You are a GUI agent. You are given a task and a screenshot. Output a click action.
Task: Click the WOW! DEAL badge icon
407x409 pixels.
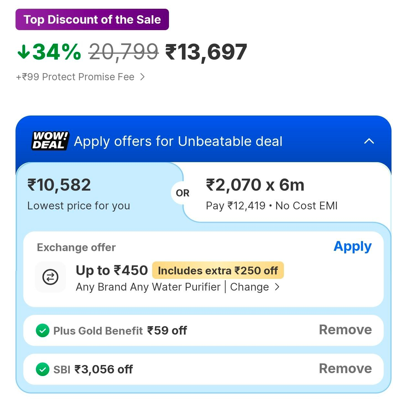tap(50, 141)
